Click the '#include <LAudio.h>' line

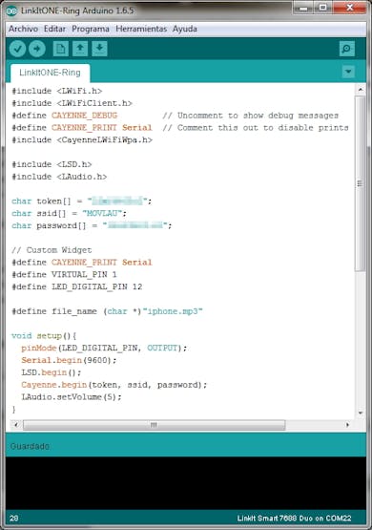point(59,177)
